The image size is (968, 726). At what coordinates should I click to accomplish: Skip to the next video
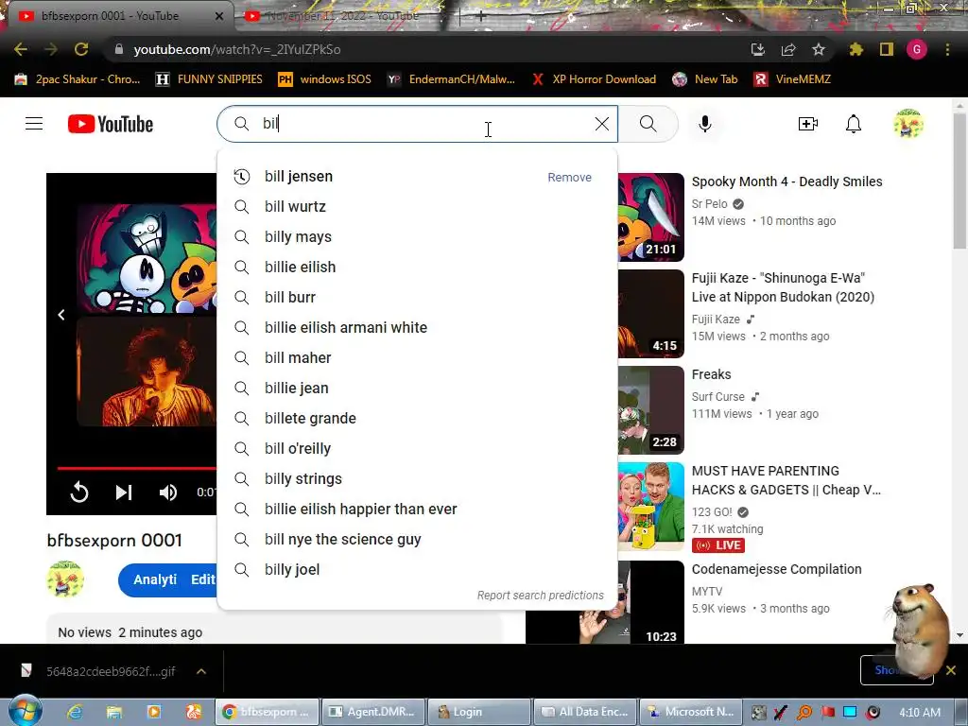124,492
